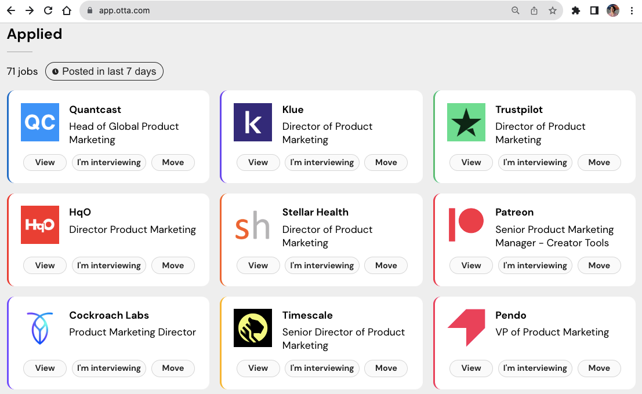Viewport: 642px width, 394px height.
Task: Click the Timescale tiger logo
Action: [x=253, y=328]
